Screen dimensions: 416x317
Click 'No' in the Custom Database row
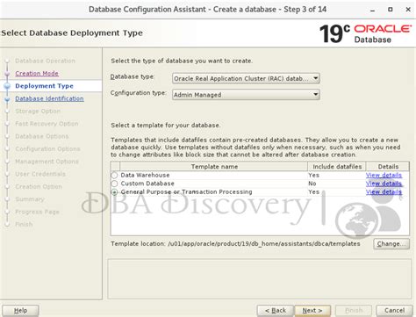(x=312, y=184)
